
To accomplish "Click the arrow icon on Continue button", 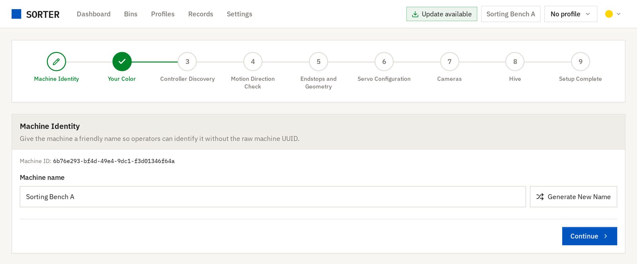I will point(606,236).
